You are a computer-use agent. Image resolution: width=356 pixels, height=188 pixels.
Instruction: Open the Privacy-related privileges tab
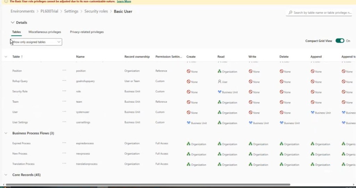click(x=87, y=32)
